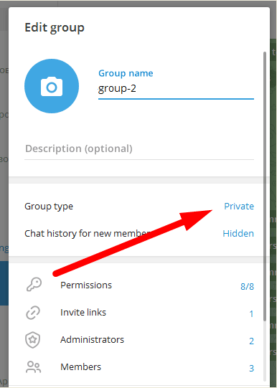Click the Edit group title

coord(55,28)
